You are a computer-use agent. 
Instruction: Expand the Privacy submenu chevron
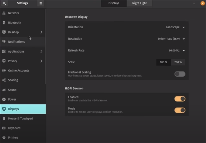[41, 61]
